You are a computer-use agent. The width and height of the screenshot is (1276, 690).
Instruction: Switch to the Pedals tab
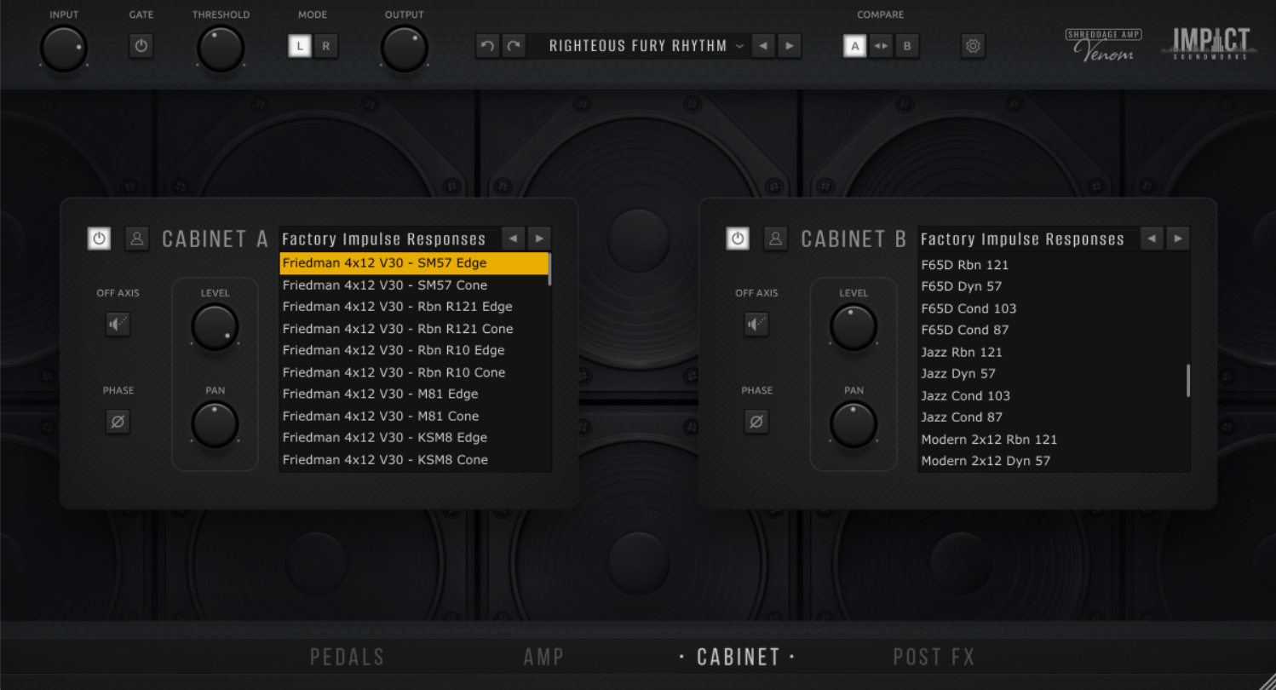click(348, 657)
